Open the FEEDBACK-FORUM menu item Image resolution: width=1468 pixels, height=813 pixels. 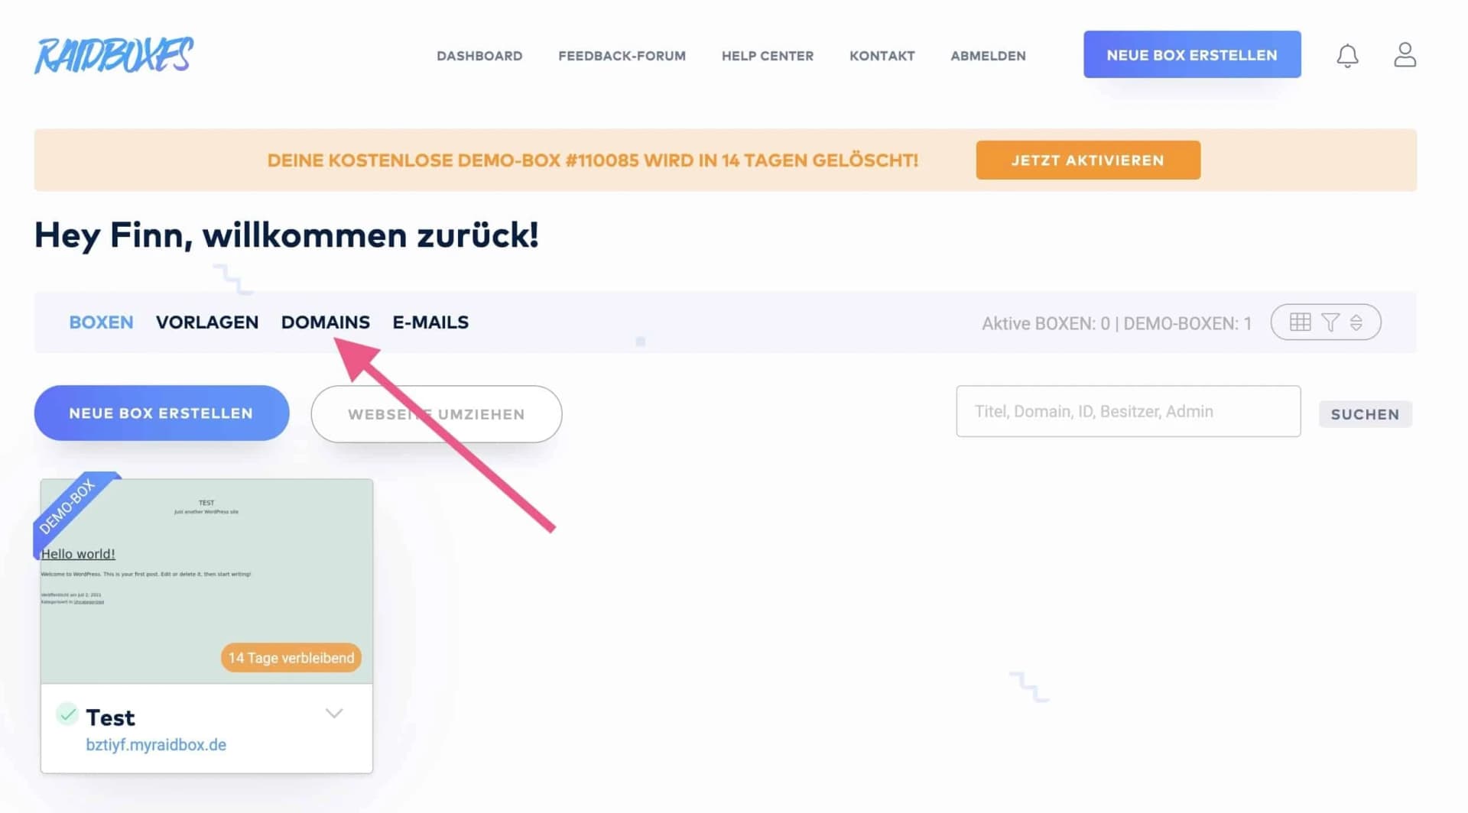coord(622,55)
